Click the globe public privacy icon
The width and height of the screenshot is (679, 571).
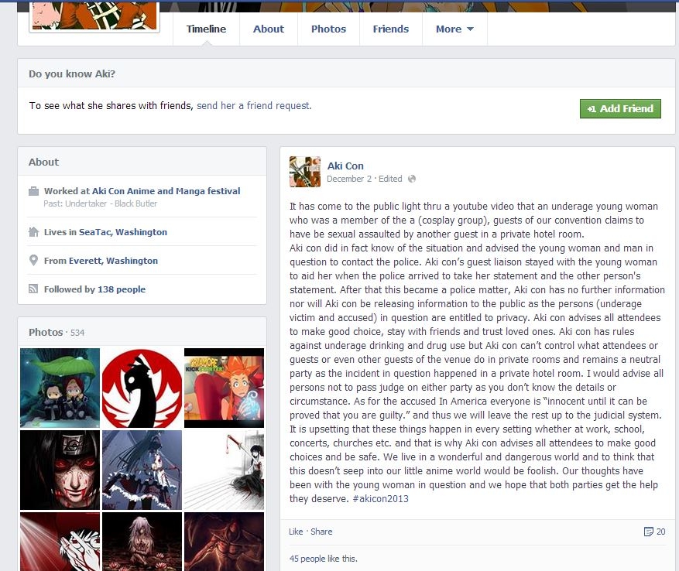click(412, 179)
